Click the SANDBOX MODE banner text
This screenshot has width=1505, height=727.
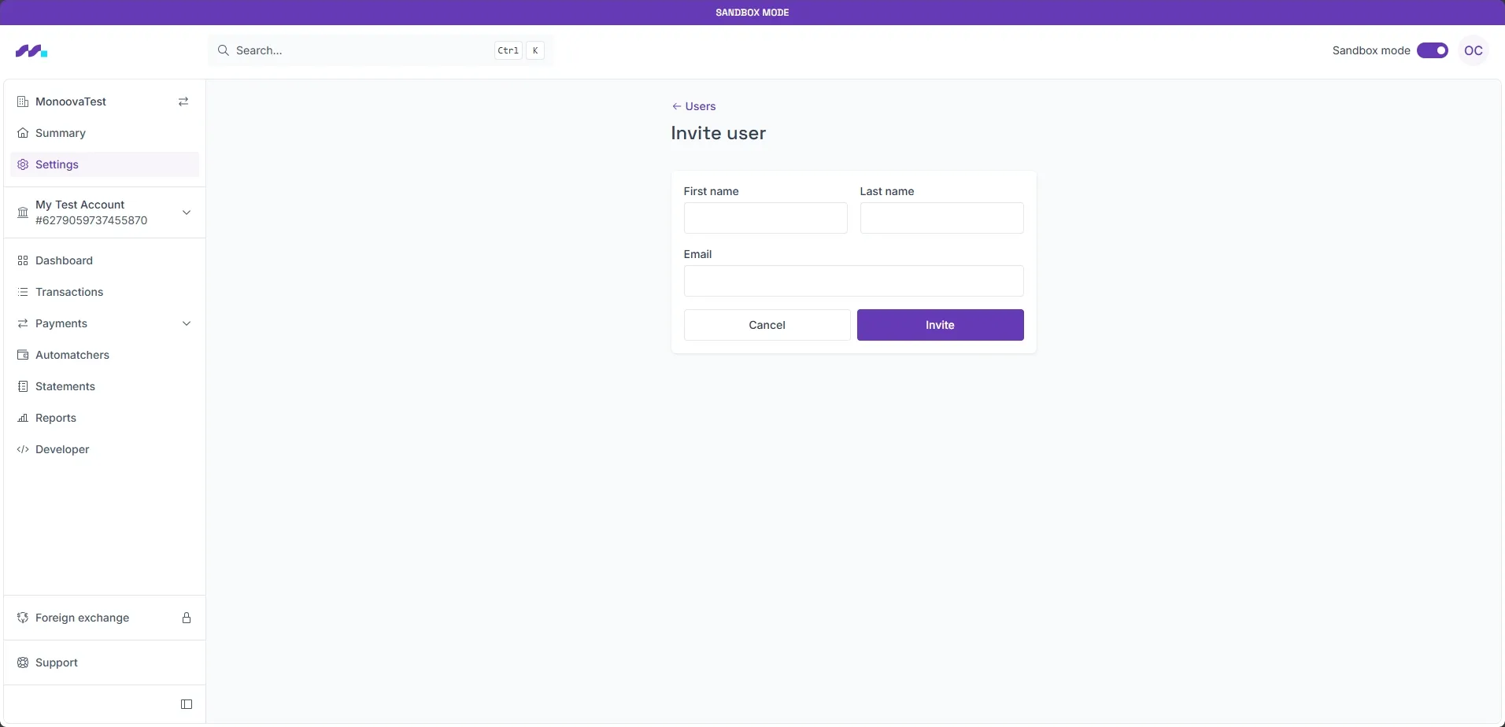752,13
